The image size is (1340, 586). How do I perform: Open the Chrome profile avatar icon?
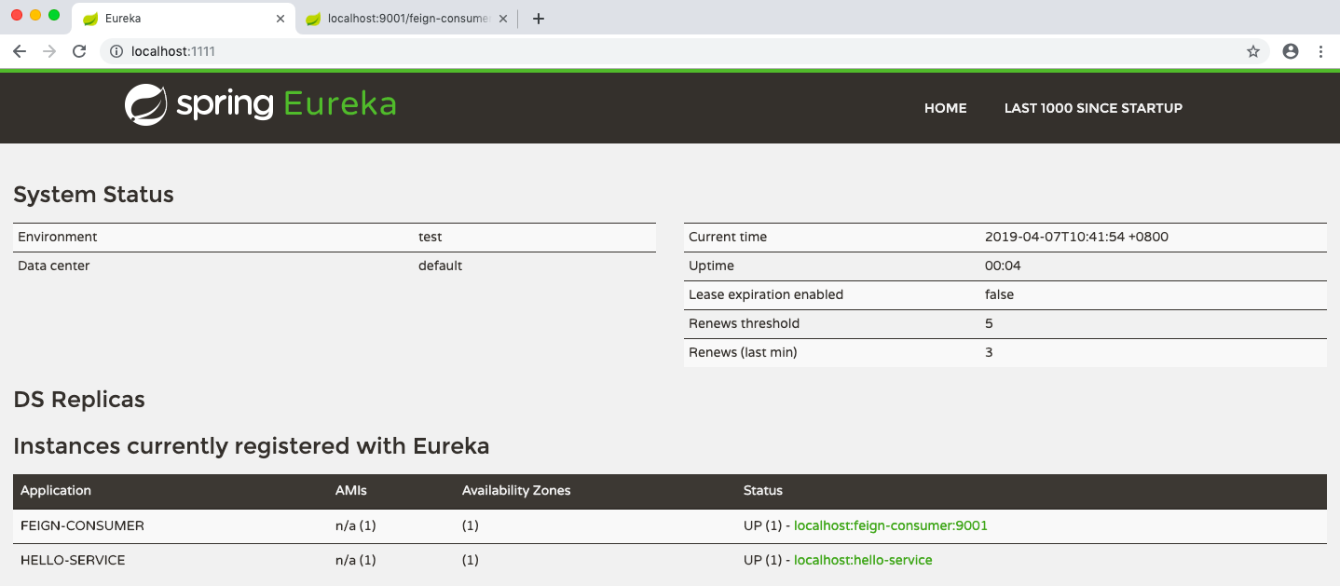pyautogui.click(x=1291, y=52)
